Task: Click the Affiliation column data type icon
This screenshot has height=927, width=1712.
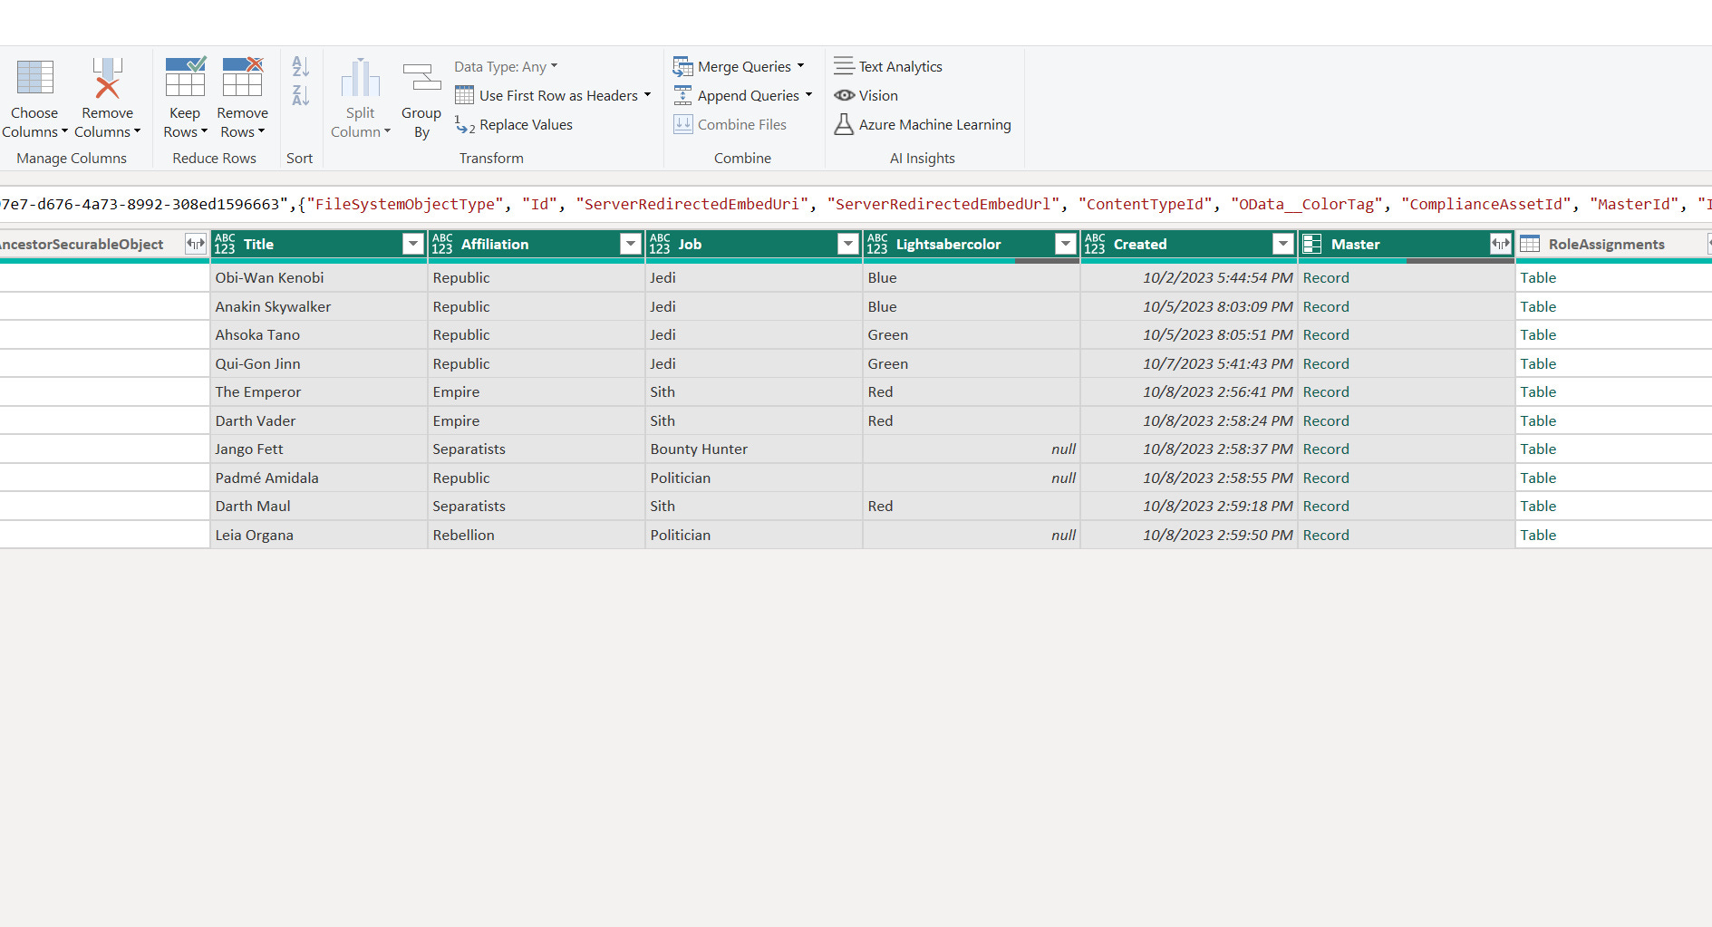Action: 442,244
